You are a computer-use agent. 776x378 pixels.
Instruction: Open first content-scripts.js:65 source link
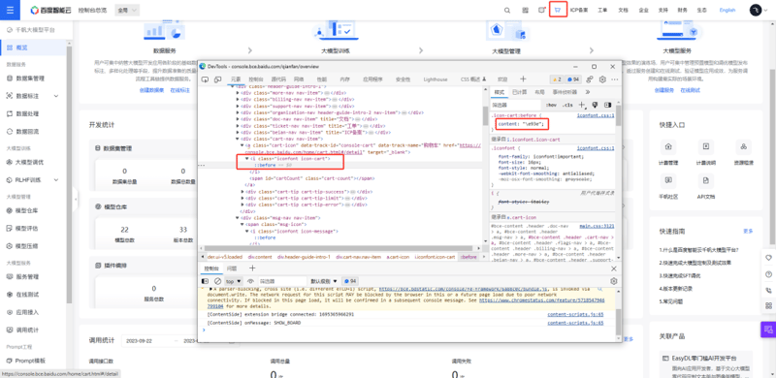coord(575,315)
